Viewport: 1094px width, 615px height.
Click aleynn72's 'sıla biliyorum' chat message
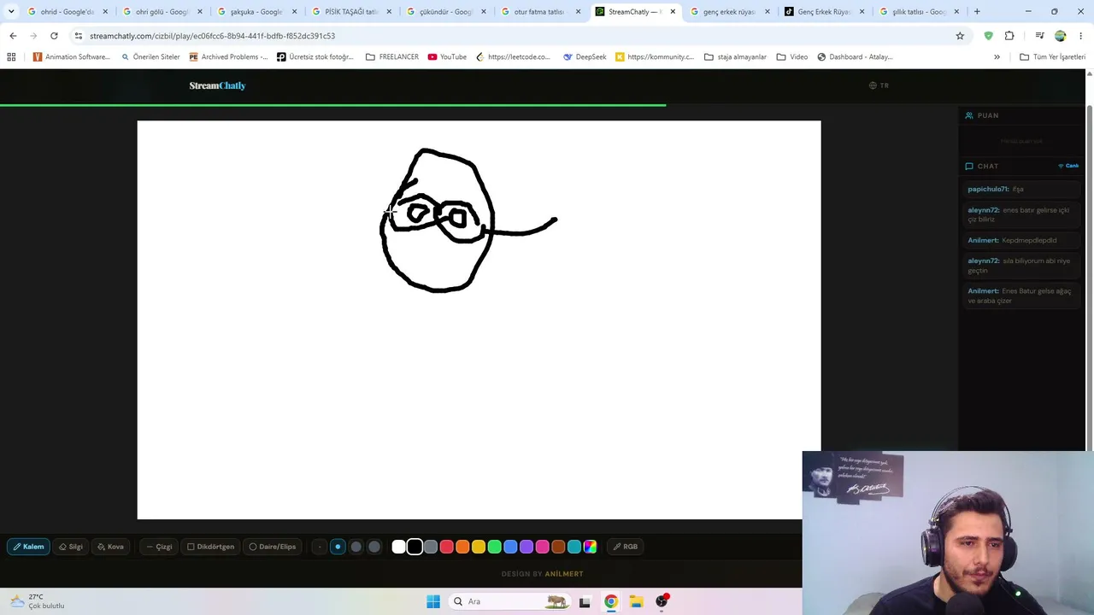[1020, 266]
